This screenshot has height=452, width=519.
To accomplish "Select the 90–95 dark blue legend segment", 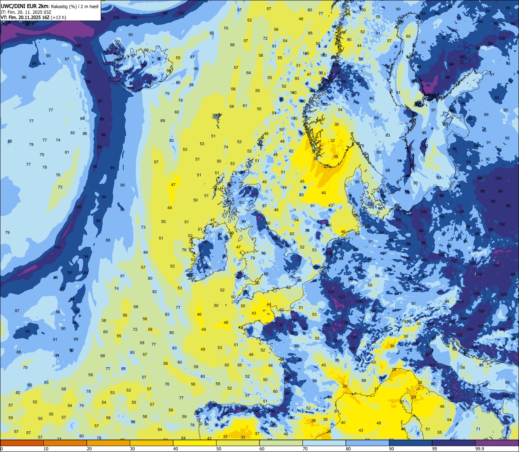I will coord(410,443).
